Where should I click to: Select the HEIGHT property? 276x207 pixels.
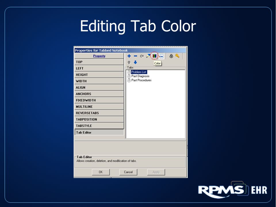coord(99,75)
